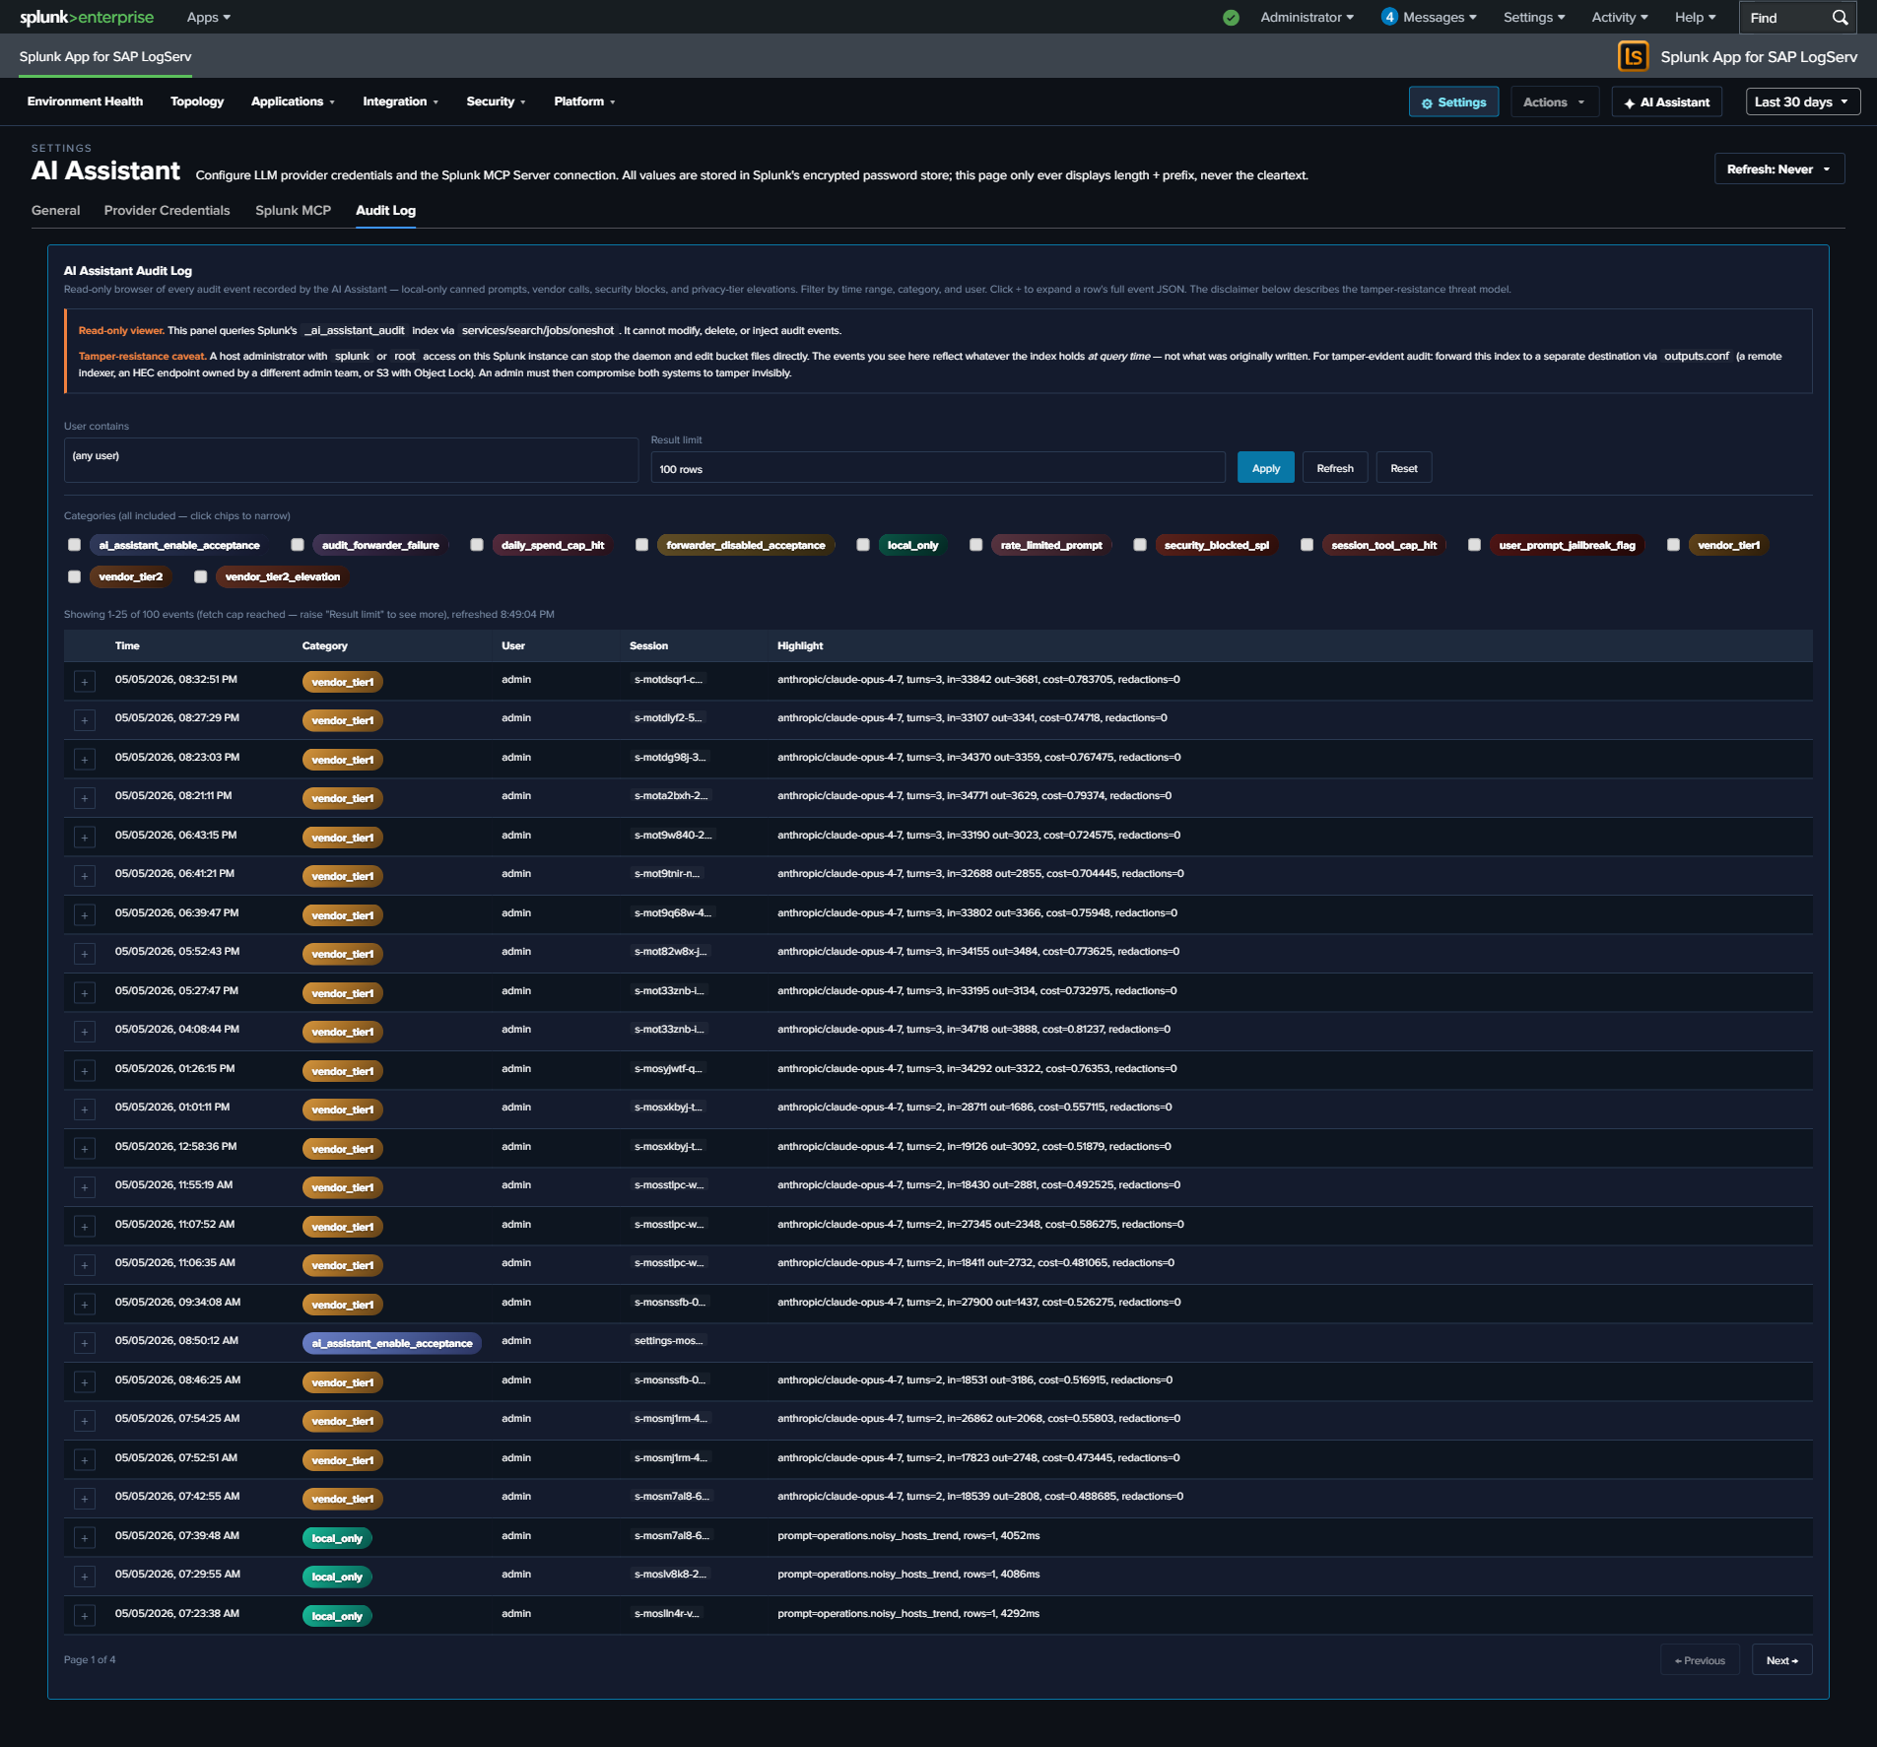
Task: Toggle the session_tool_cap_hit checkbox
Action: 1307,545
